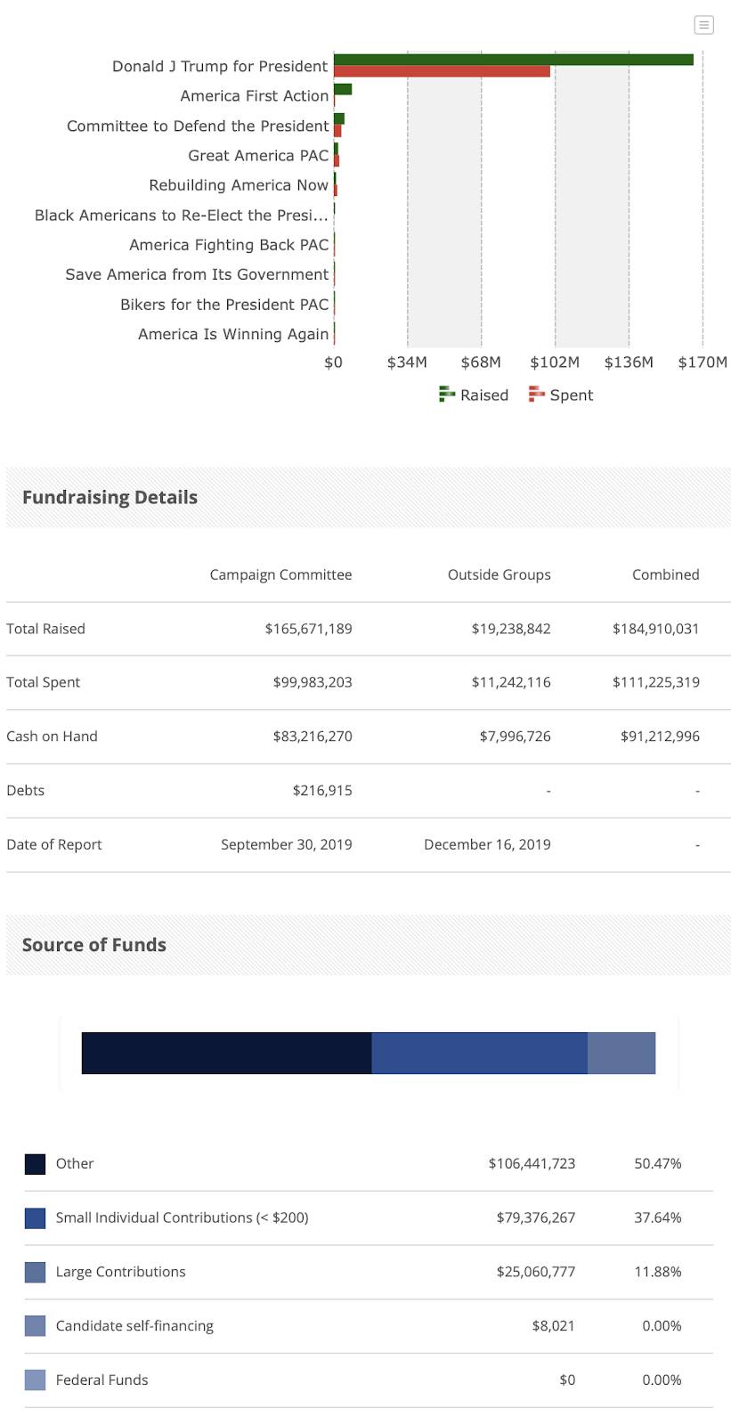Select the combined cash value $91,212,996
Screen dimensions: 731x1425
coord(660,737)
